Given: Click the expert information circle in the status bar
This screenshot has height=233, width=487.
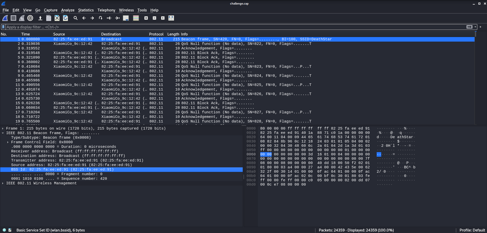Looking at the screenshot, I should click(x=4, y=230).
